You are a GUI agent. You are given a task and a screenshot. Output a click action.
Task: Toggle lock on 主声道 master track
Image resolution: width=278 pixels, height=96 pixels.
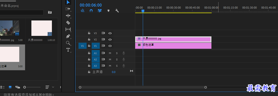pyautogui.click(x=89, y=72)
